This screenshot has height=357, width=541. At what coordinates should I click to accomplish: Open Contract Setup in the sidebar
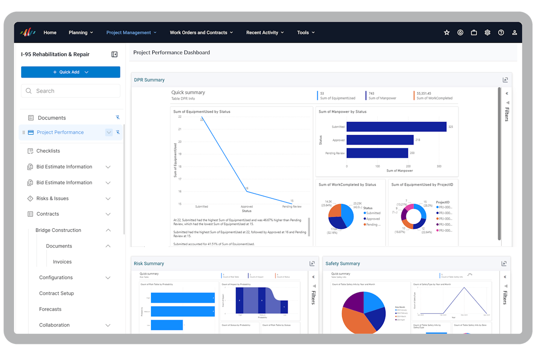(56, 293)
